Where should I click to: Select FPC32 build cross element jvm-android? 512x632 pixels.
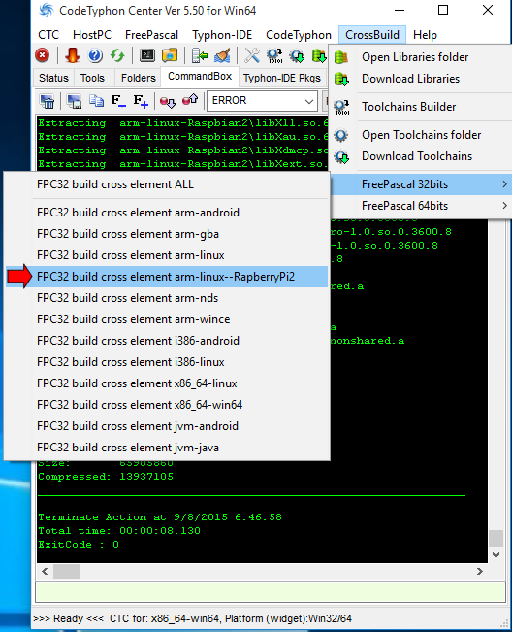[x=167, y=426]
